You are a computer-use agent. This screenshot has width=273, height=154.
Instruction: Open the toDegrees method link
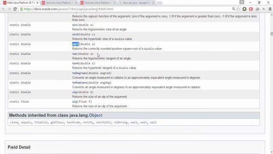pos(80,73)
